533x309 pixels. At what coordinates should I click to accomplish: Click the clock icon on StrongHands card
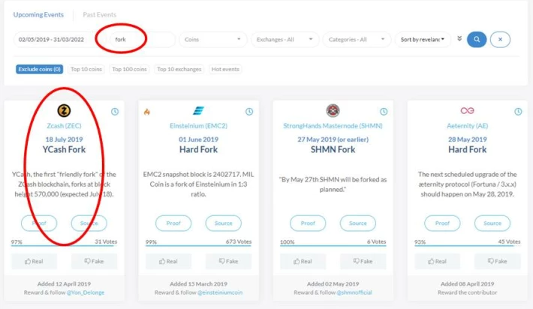click(x=384, y=112)
